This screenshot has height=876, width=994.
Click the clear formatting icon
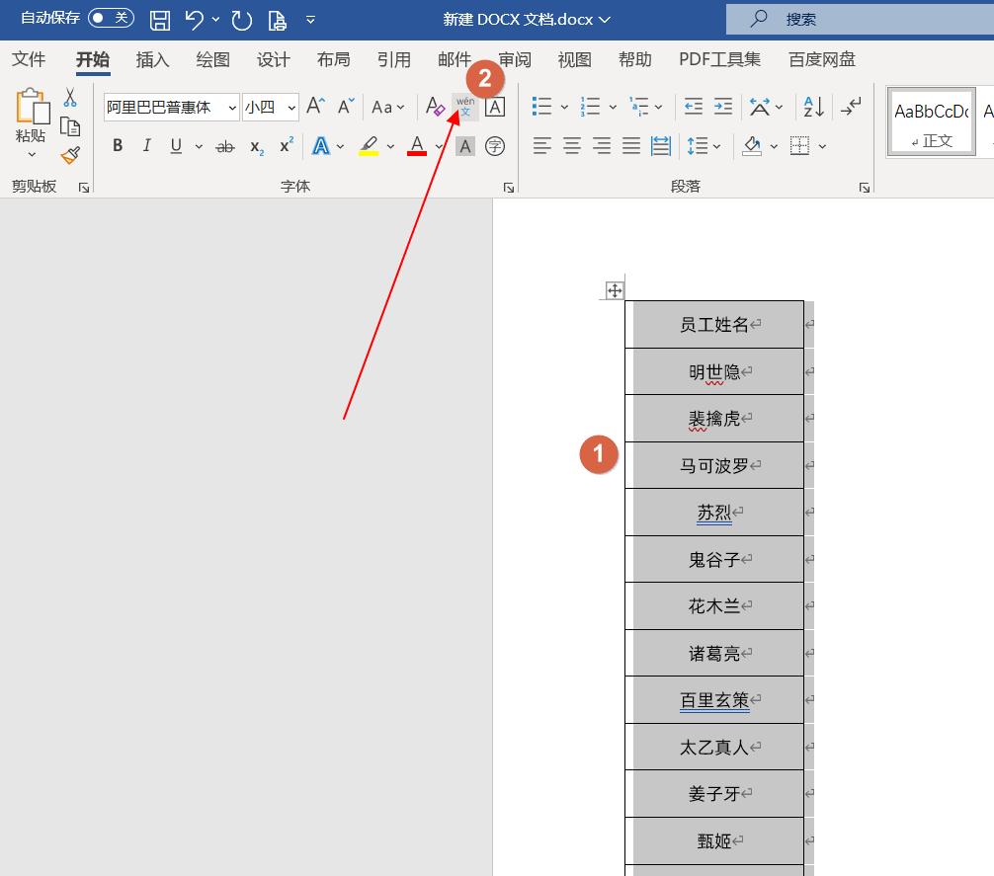[435, 107]
